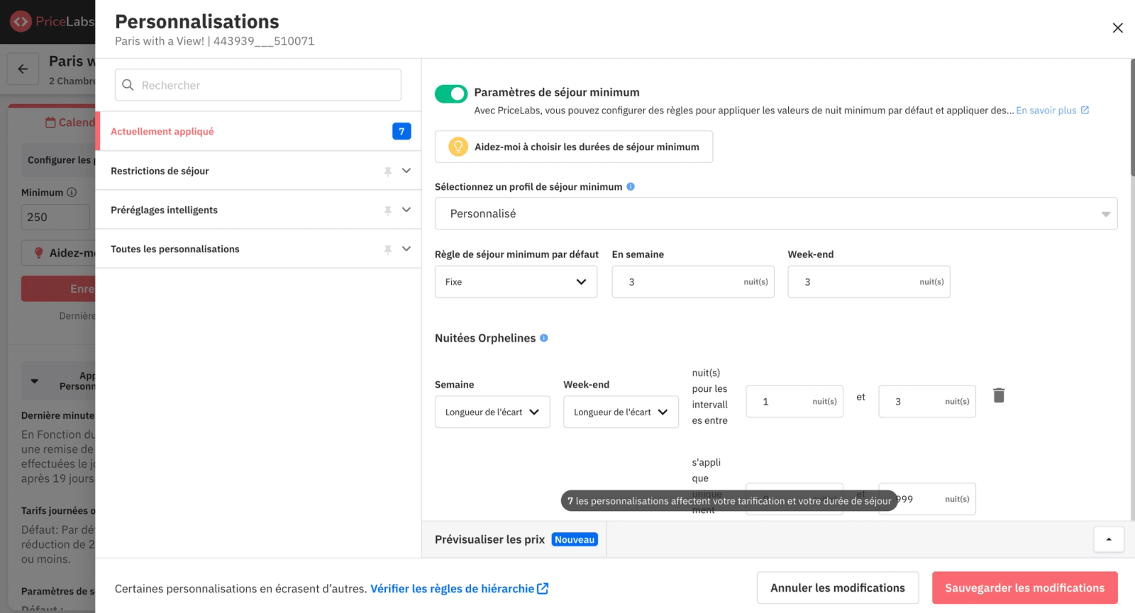Collapse the applied customizations arrow in background
1135x613 pixels.
pyautogui.click(x=34, y=381)
